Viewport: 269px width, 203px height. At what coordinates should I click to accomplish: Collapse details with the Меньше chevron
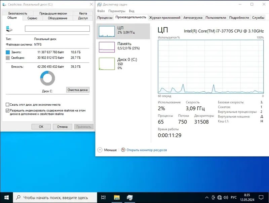click(x=100, y=150)
